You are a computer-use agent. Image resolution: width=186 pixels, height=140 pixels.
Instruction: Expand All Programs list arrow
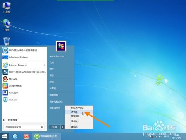4,120
